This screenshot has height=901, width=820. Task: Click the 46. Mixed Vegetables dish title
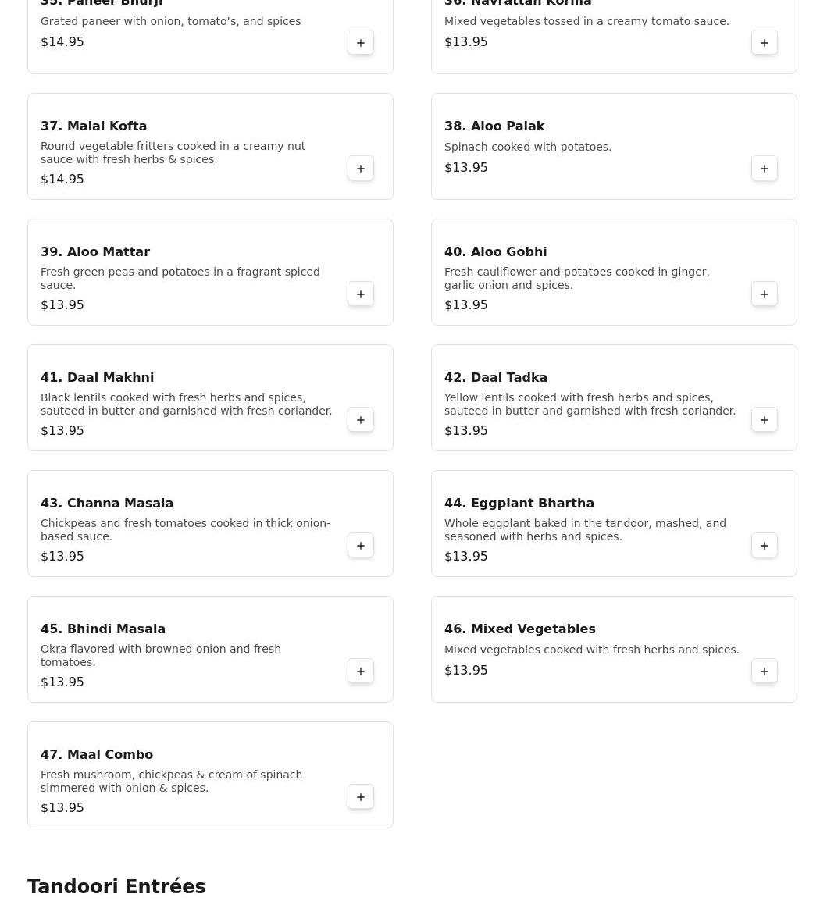click(520, 629)
